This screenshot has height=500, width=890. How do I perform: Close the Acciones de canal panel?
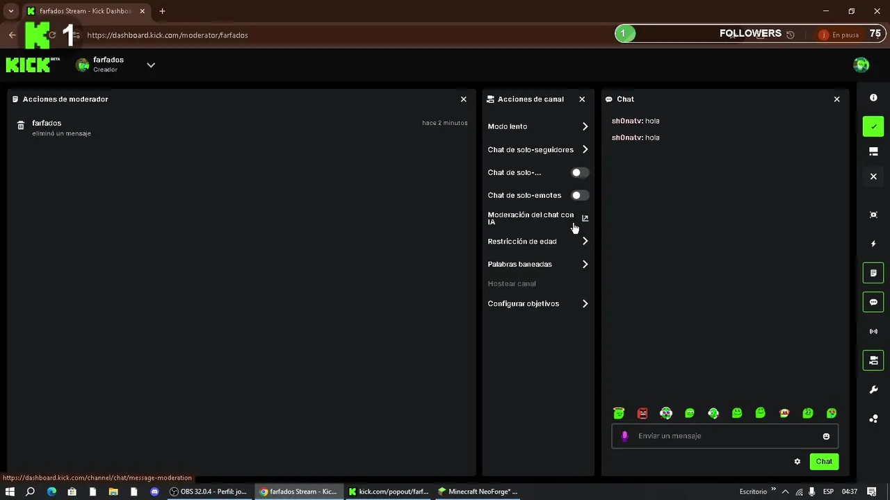pyautogui.click(x=582, y=99)
